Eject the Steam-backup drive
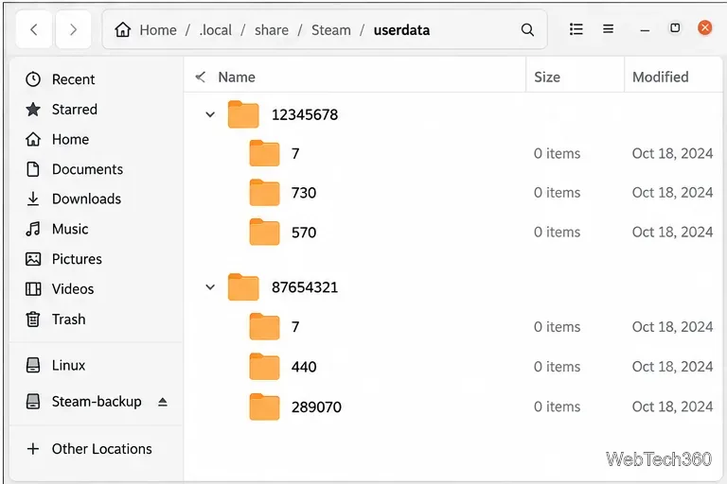The image size is (727, 484). click(162, 402)
